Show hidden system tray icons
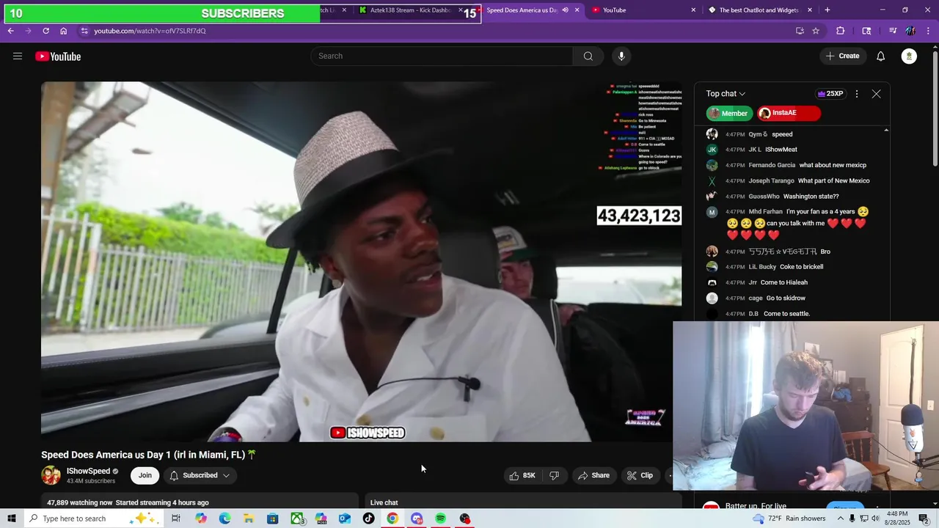Screen dimensions: 939x528 [x=840, y=518]
